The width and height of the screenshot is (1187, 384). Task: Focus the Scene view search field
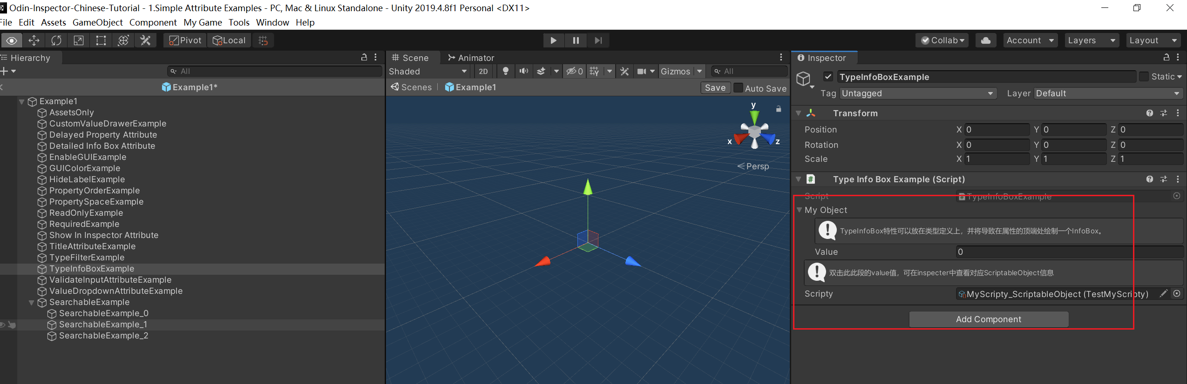(x=749, y=71)
